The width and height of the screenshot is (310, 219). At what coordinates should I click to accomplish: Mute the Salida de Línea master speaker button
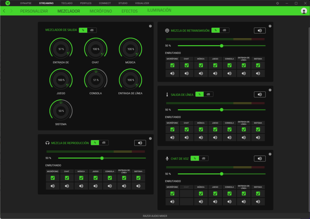click(x=259, y=95)
